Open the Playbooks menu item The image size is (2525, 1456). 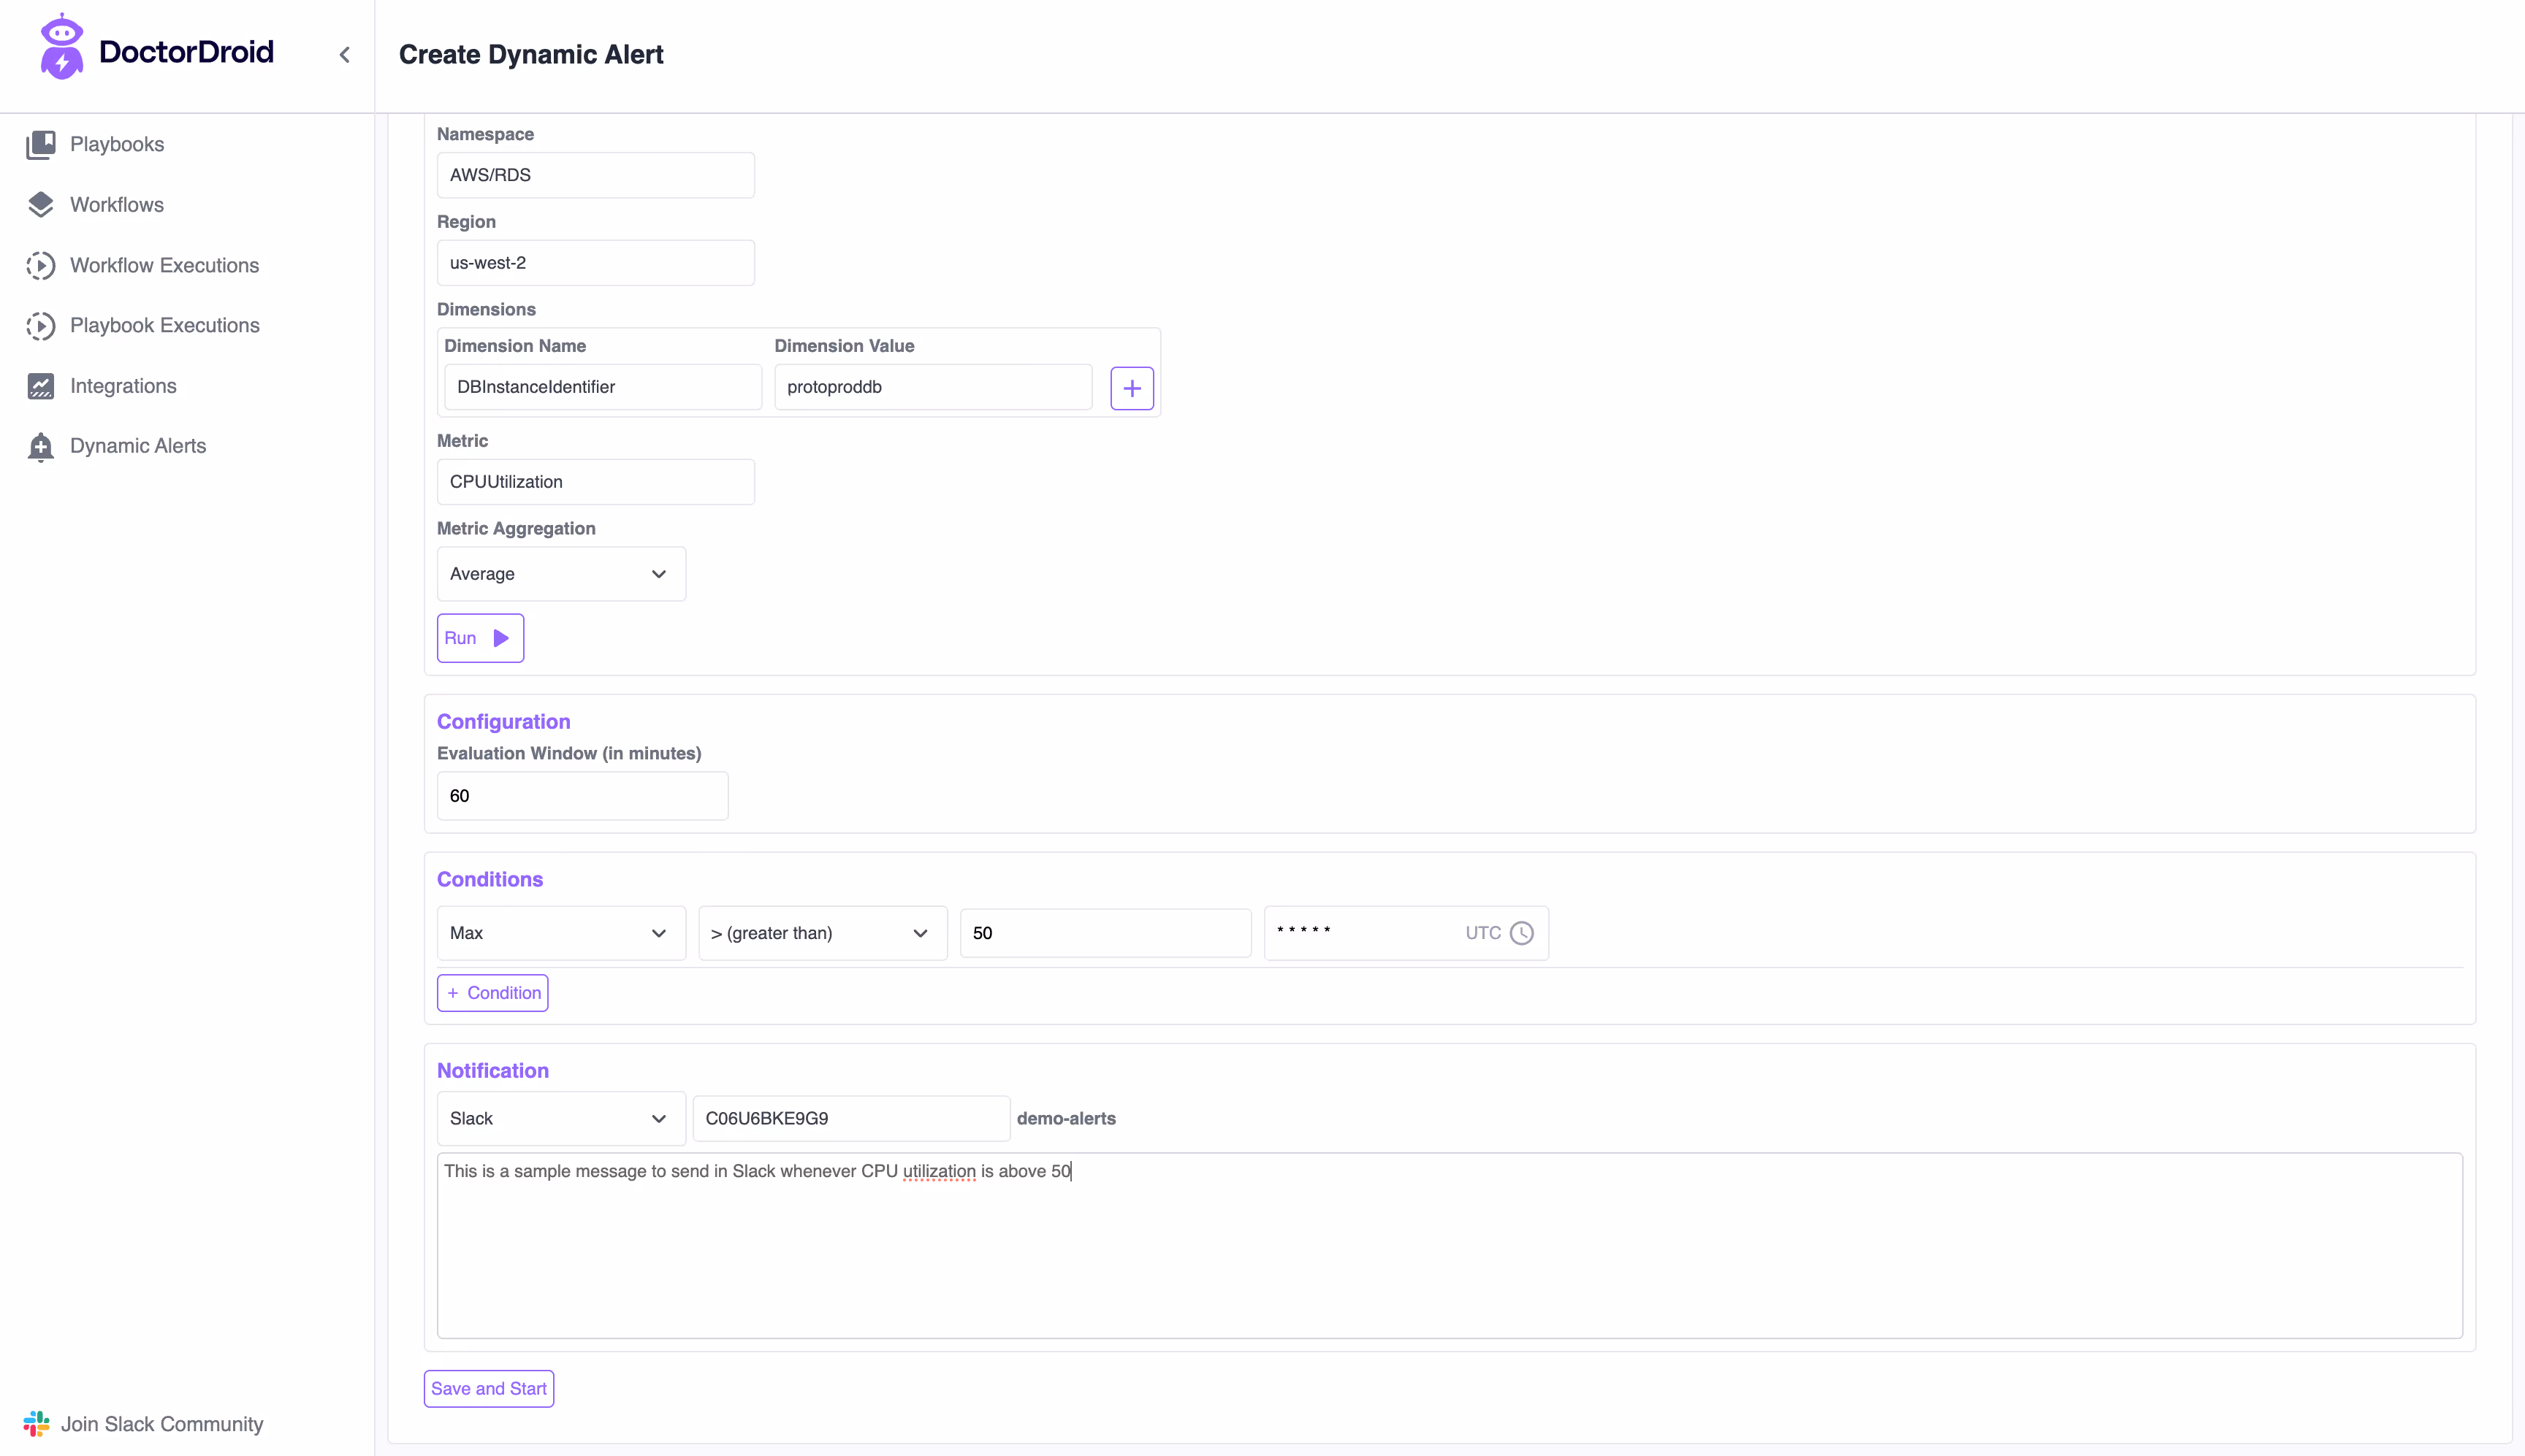(117, 144)
